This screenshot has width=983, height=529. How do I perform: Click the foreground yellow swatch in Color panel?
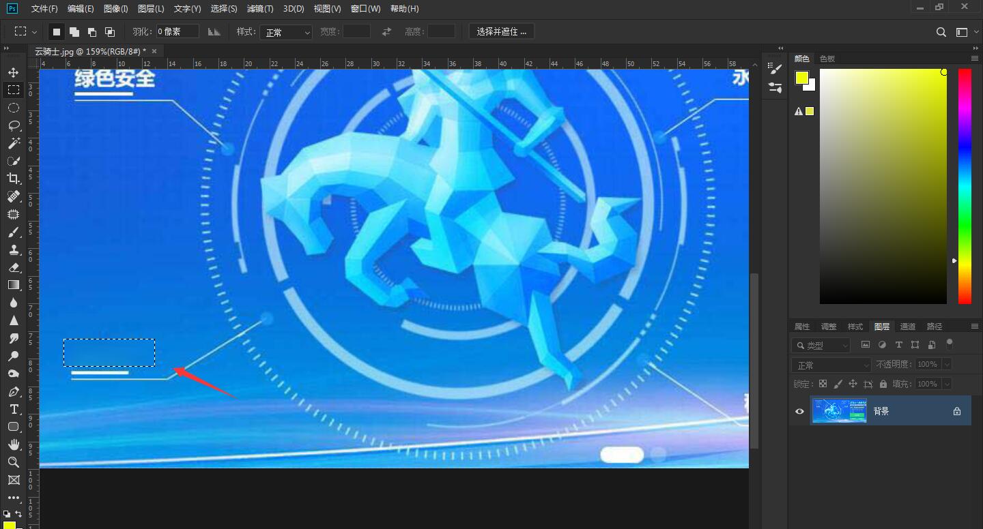point(802,78)
